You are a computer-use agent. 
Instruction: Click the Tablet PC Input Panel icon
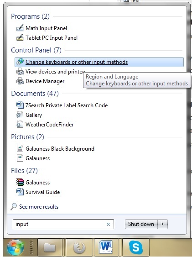click(x=20, y=38)
